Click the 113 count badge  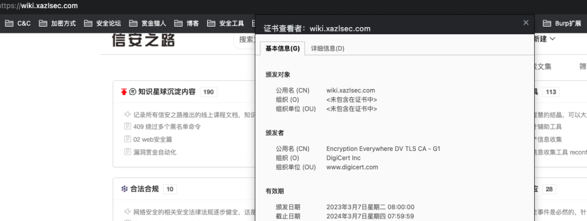click(x=551, y=92)
